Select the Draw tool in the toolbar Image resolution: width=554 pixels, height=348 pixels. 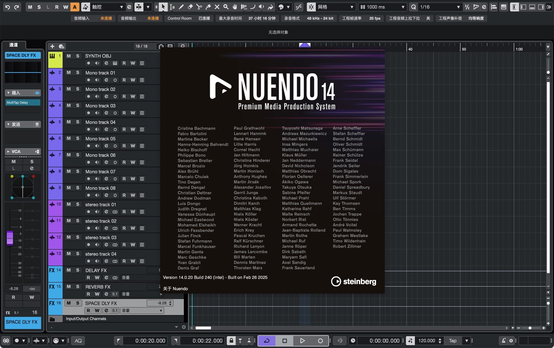point(181,7)
